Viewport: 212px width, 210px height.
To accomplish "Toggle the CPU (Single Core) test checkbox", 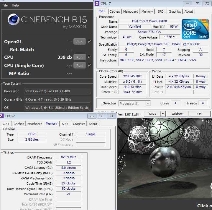I will [x=89, y=65].
